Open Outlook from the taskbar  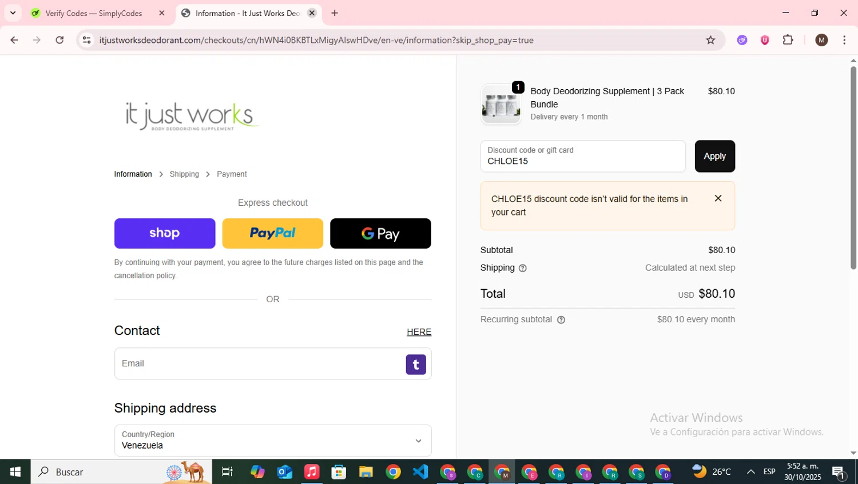[x=285, y=472]
